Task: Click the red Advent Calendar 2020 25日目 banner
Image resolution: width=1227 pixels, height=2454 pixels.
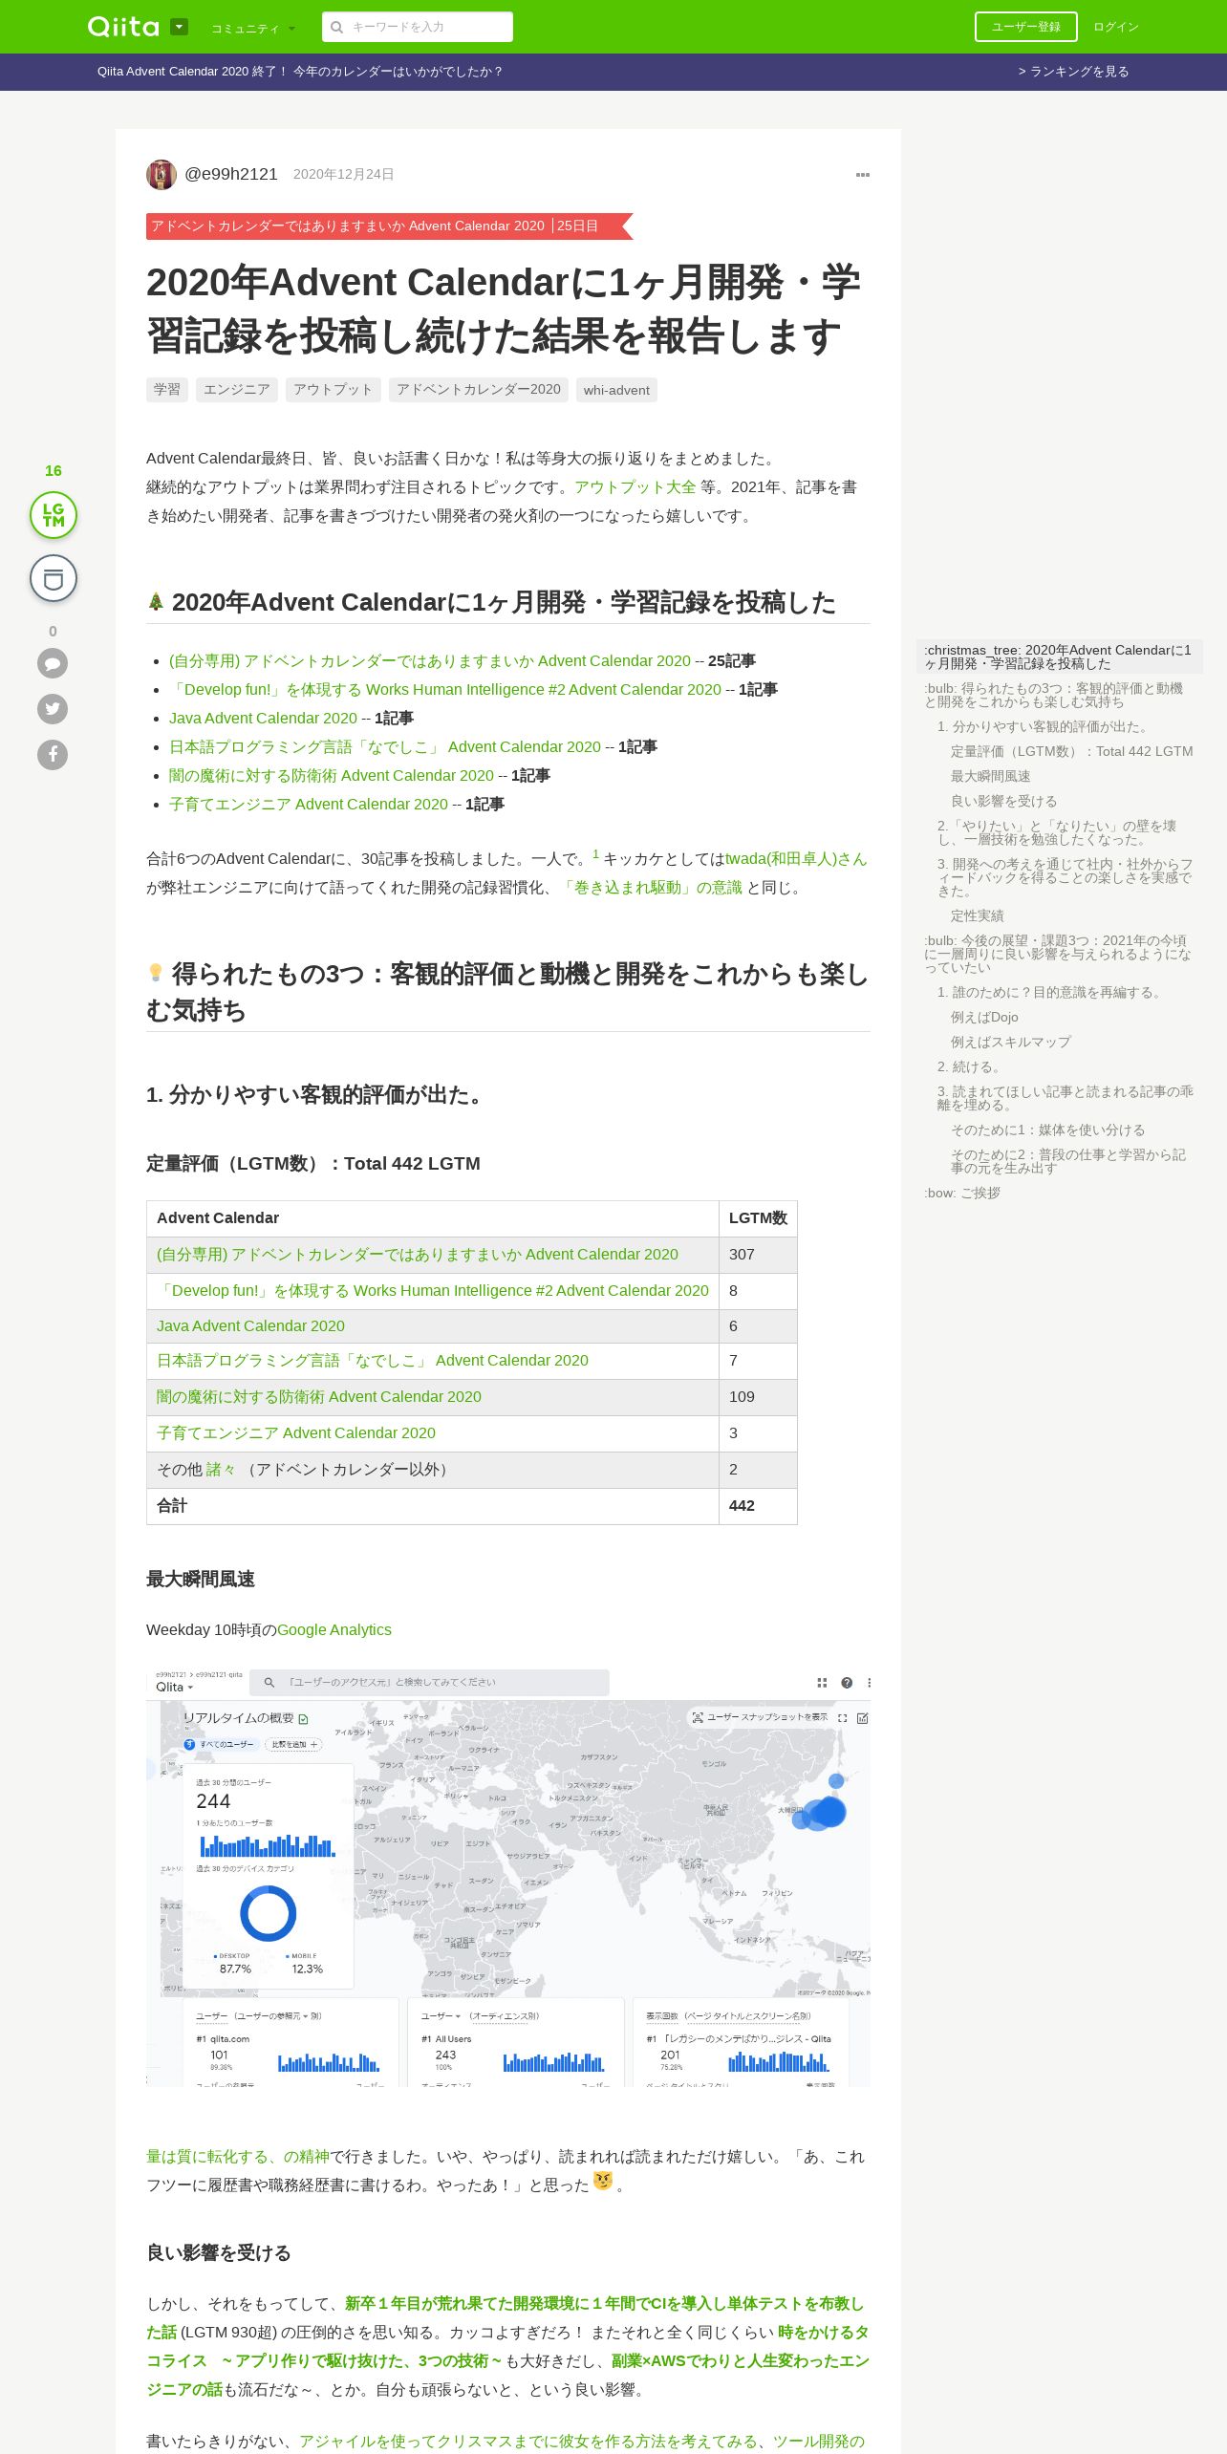Action: pos(389,226)
